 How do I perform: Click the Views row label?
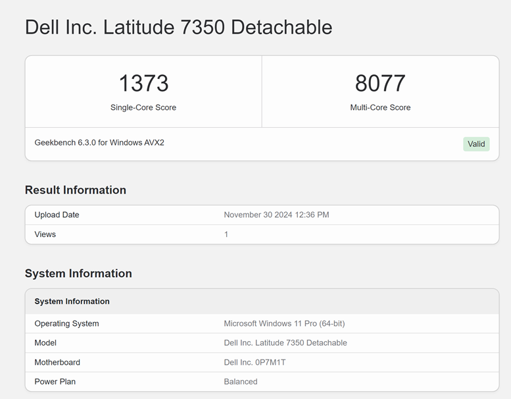(45, 234)
